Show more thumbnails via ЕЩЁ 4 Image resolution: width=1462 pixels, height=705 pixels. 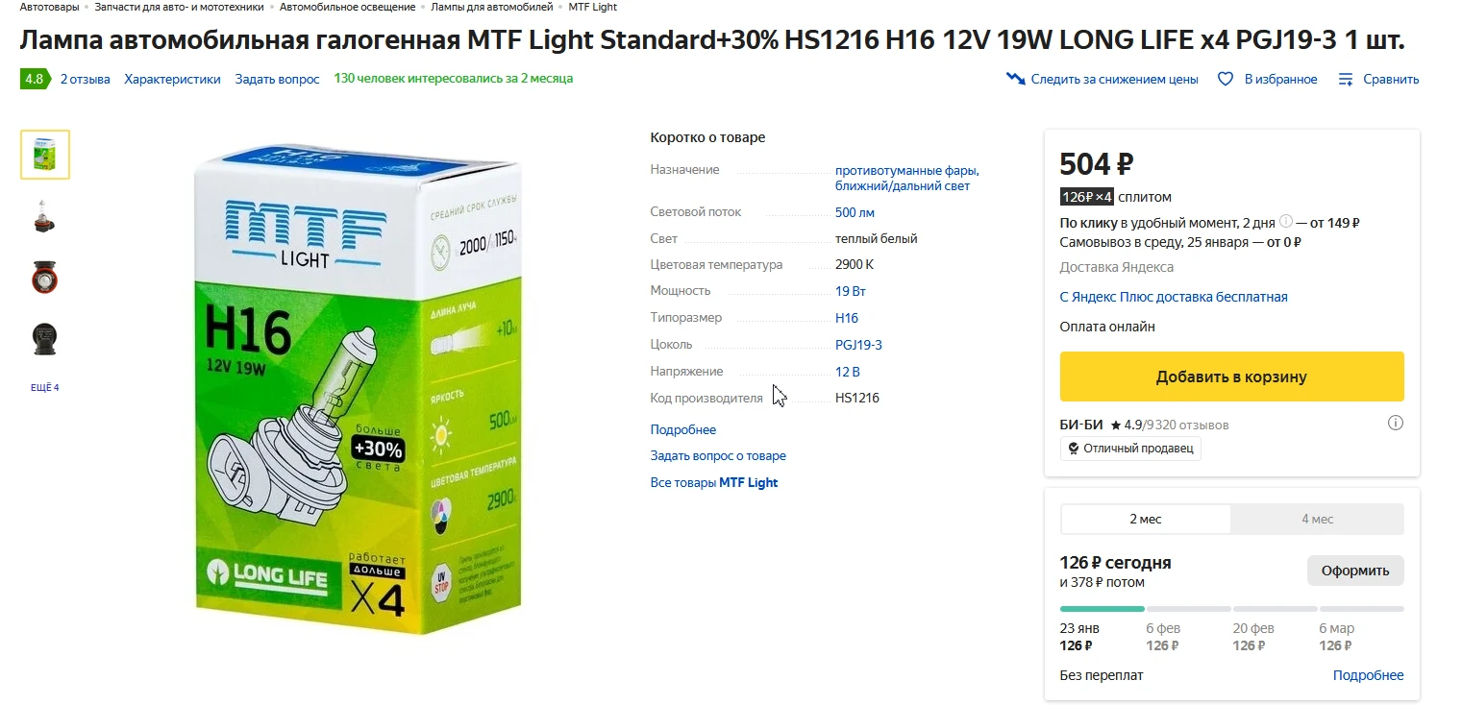point(44,387)
